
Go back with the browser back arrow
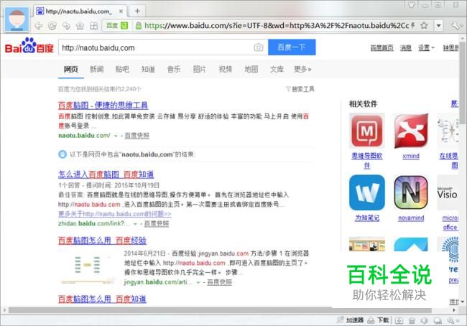(x=38, y=26)
